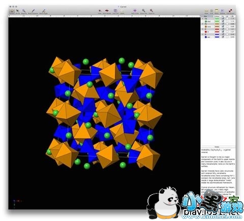Collapse the O element group triangle

202,29
